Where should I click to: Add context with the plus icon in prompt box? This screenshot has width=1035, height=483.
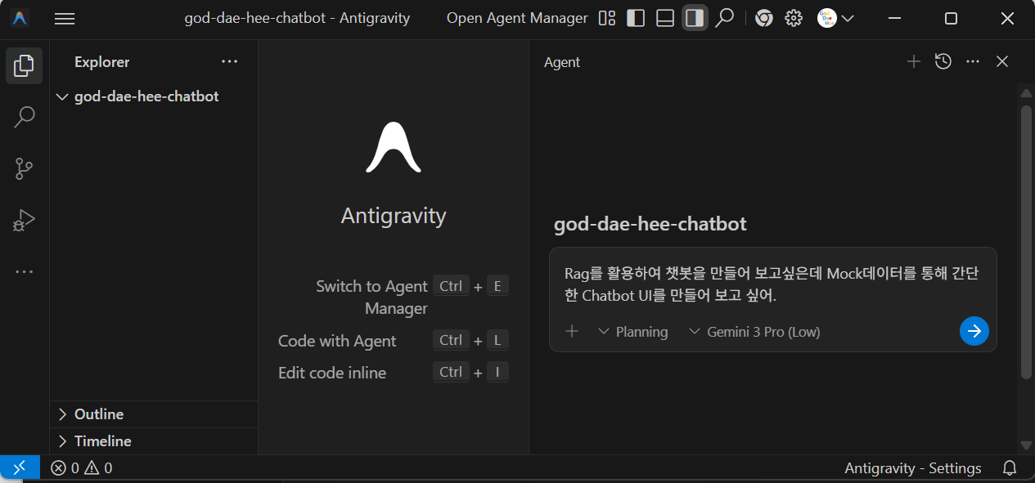[572, 331]
